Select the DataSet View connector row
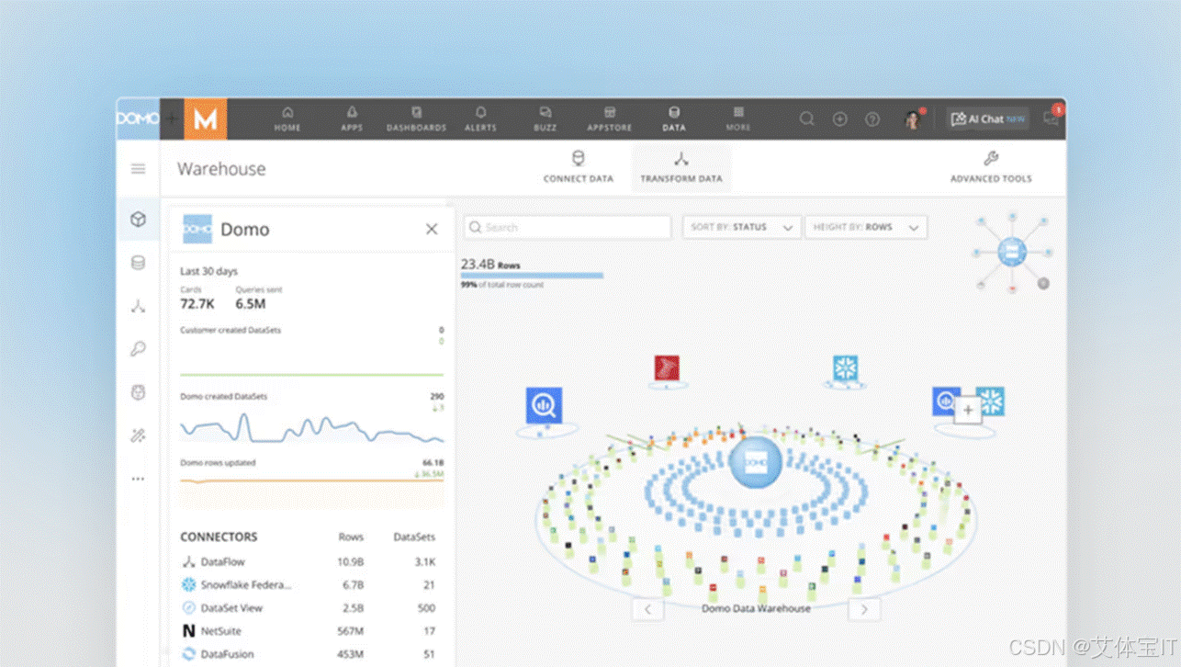The height and width of the screenshot is (667, 1181). click(x=309, y=607)
